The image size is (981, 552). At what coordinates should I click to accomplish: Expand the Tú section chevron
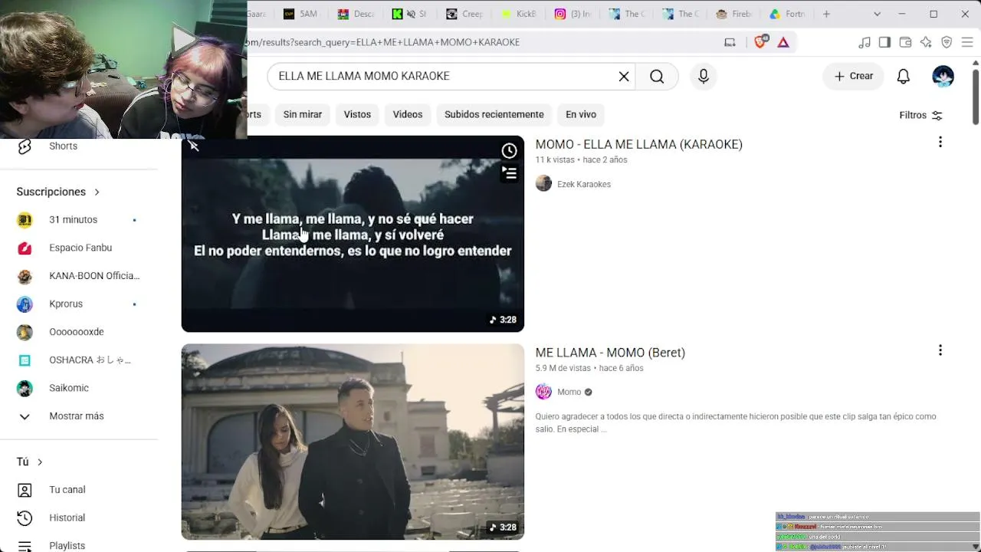click(x=40, y=462)
